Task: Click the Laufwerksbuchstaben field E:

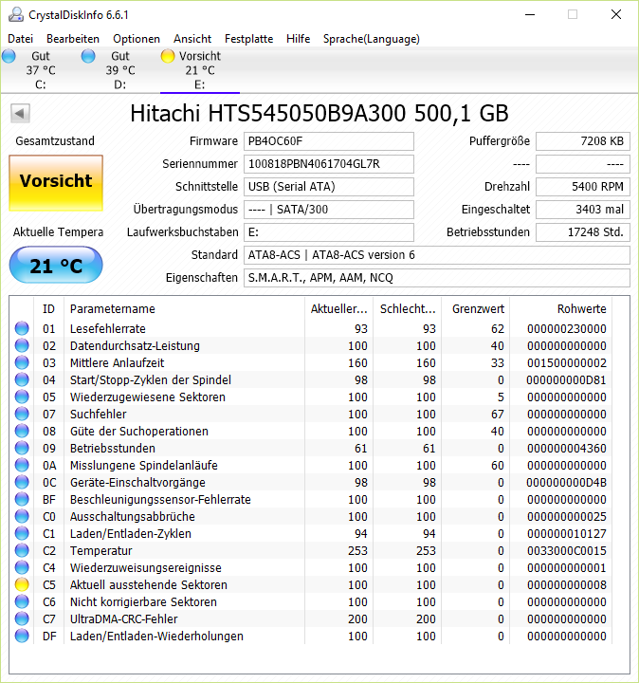Action: 329,231
